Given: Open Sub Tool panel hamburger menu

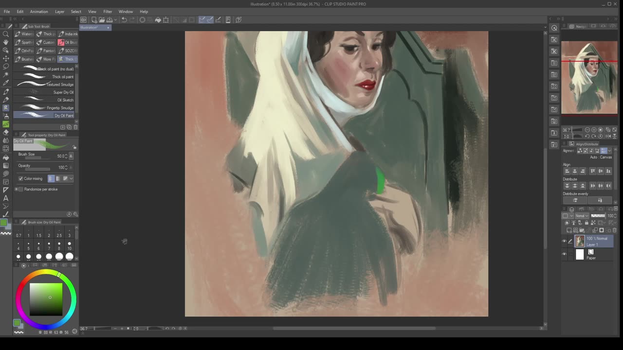Looking at the screenshot, I should [16, 26].
